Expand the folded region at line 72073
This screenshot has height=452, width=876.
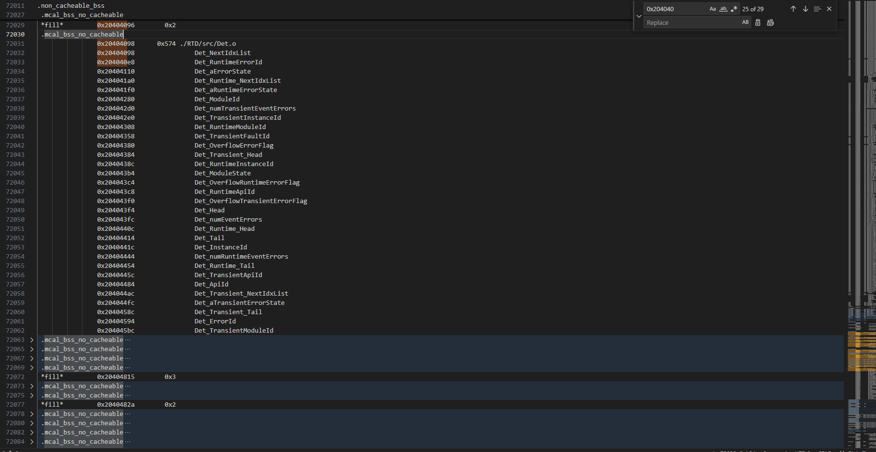[32, 386]
